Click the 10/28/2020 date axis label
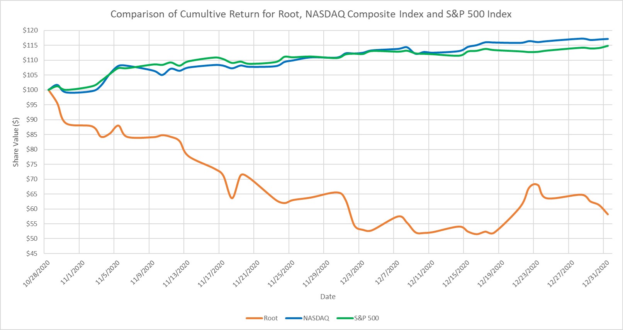The width and height of the screenshot is (623, 330). pyautogui.click(x=37, y=273)
